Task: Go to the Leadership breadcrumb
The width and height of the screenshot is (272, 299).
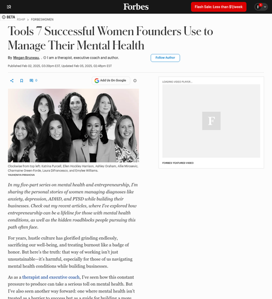Action: click(x=21, y=20)
